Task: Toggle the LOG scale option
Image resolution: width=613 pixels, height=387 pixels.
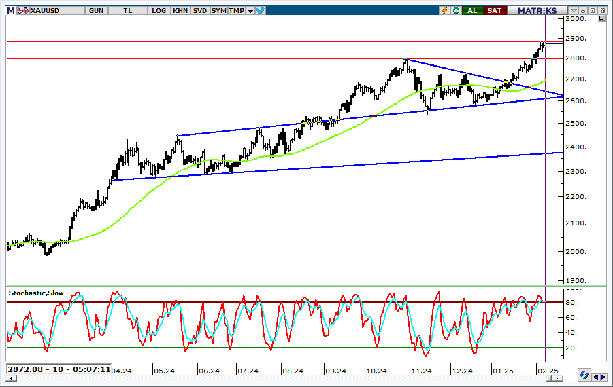Action: pyautogui.click(x=159, y=10)
